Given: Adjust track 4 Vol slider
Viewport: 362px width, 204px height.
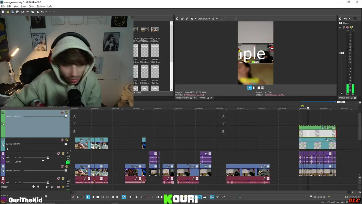Looking at the screenshot, I should click(x=48, y=158).
